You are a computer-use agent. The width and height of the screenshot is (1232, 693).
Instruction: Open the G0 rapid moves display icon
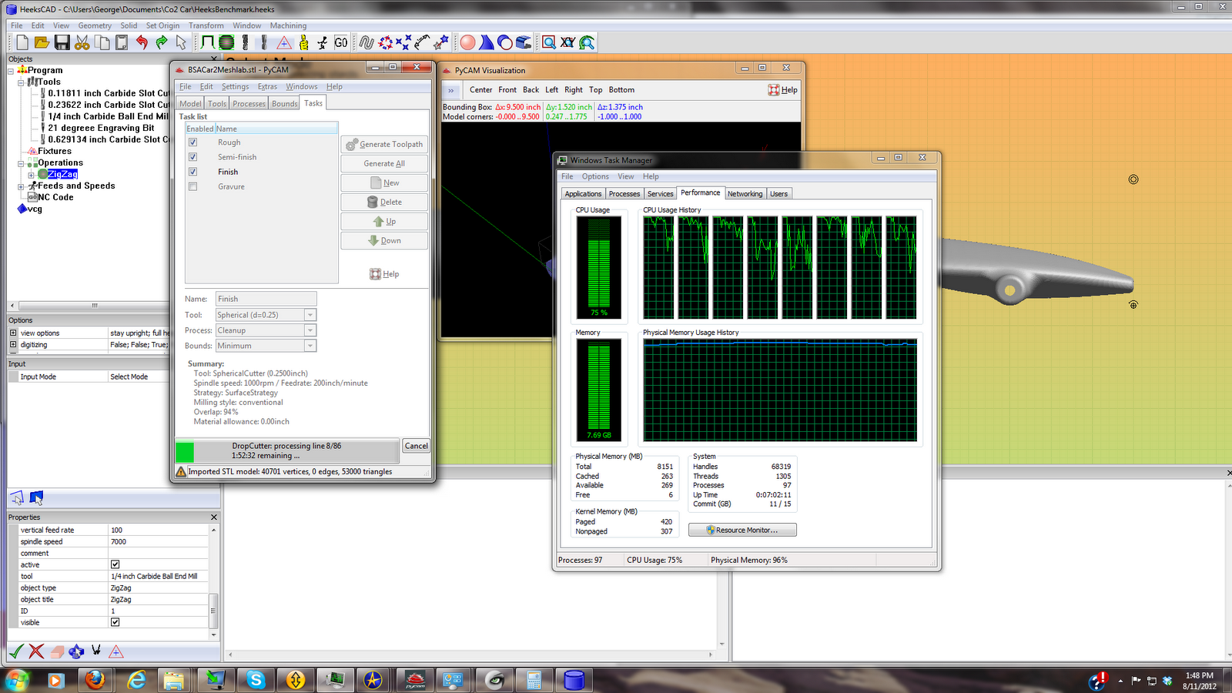(341, 42)
